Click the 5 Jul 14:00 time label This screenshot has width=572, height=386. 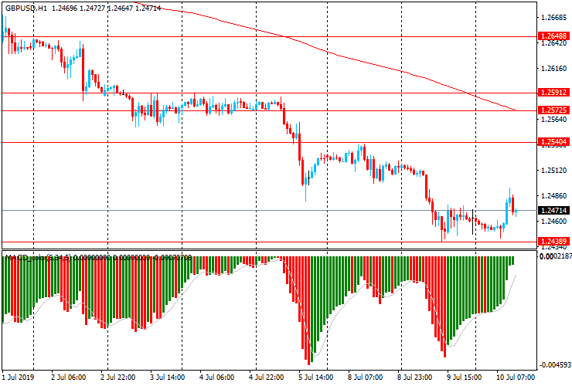316,377
